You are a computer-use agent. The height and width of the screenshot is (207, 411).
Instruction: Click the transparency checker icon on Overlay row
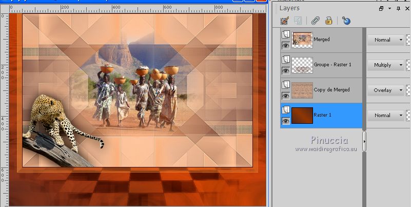click(x=408, y=90)
